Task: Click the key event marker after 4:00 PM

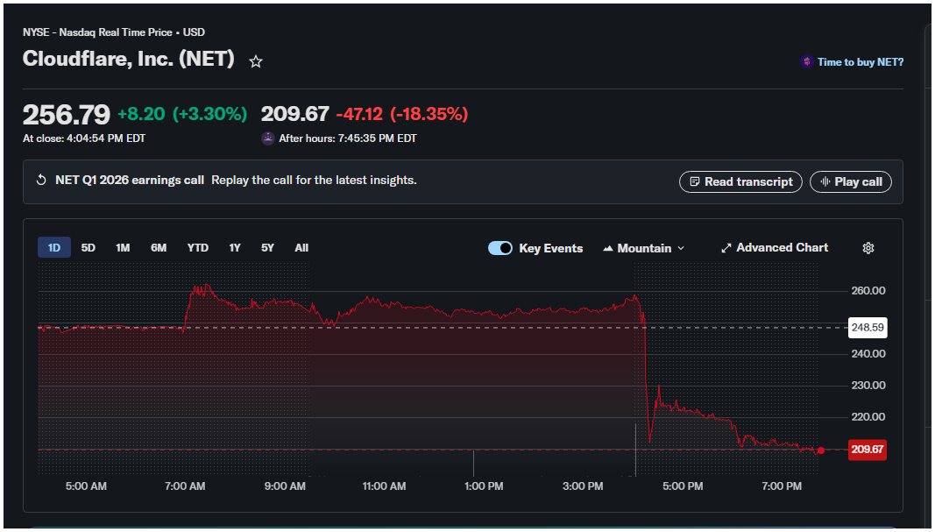Action: click(635, 450)
